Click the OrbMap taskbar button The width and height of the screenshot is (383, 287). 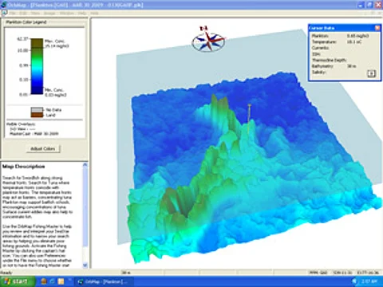pyautogui.click(x=104, y=281)
